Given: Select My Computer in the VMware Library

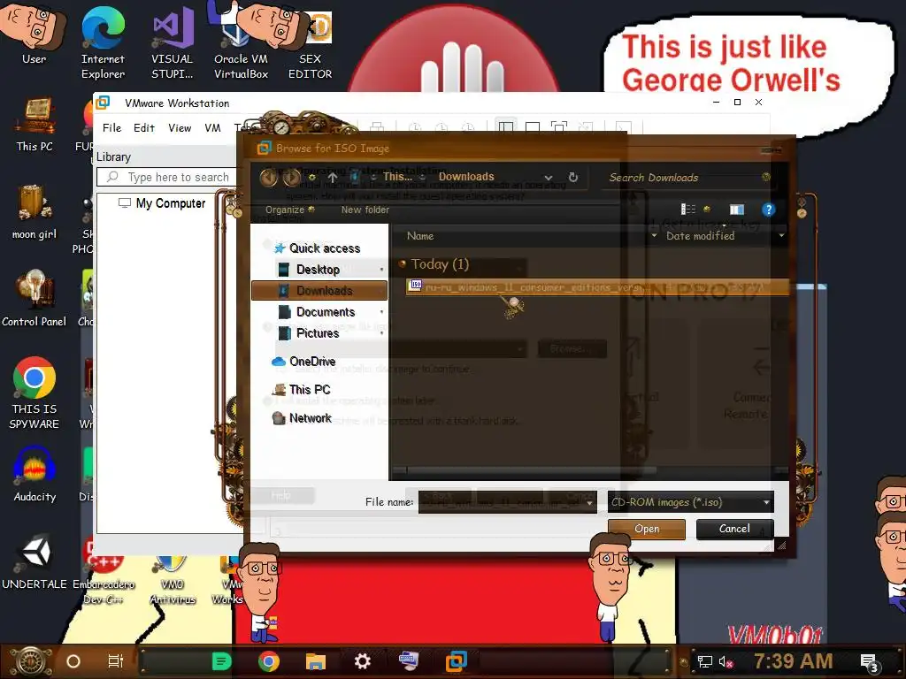Looking at the screenshot, I should pos(162,203).
